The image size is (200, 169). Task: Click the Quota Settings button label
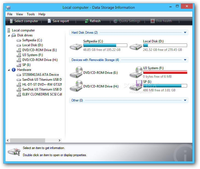(x=130, y=21)
